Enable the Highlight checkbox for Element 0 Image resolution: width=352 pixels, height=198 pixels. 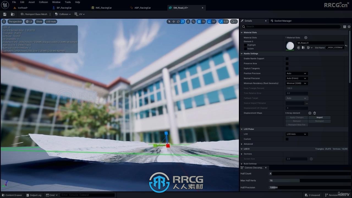pyautogui.click(x=245, y=45)
